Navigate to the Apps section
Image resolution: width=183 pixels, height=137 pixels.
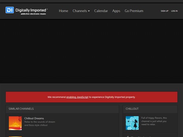coord(116,11)
